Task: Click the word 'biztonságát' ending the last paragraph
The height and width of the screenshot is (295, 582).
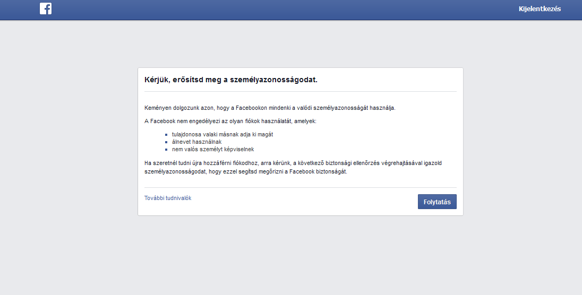Action: coord(331,172)
